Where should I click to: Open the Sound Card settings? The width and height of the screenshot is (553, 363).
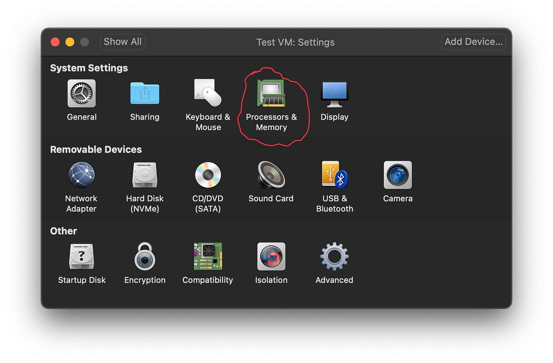coord(271,175)
